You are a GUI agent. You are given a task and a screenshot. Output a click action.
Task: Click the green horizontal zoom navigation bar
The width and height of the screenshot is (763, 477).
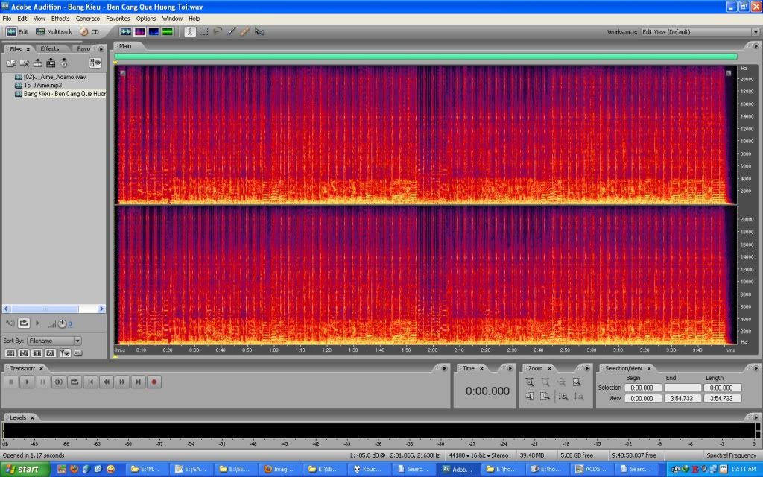(x=425, y=57)
